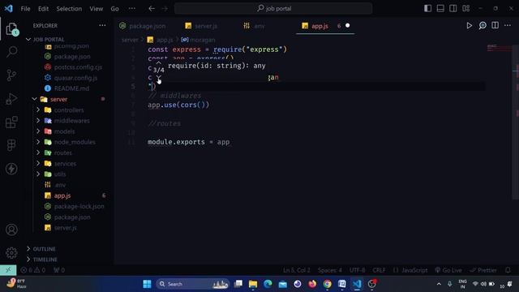Switch to the server.js editor tab
Viewport: 519px width, 292px height.
click(x=206, y=26)
